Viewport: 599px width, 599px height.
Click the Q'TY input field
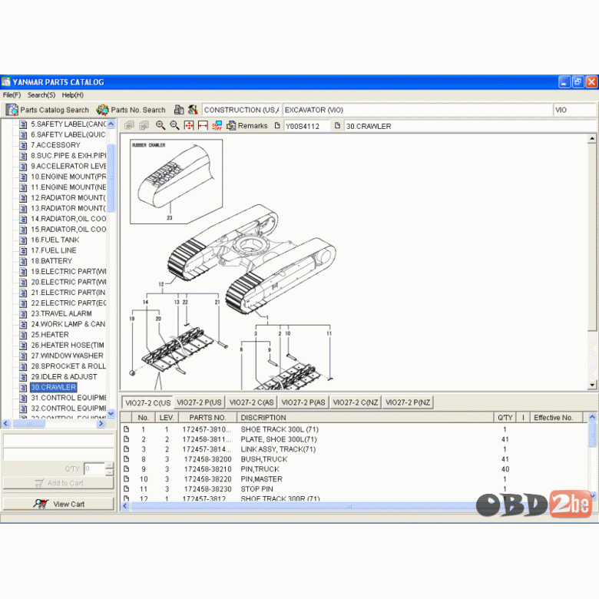[x=94, y=468]
